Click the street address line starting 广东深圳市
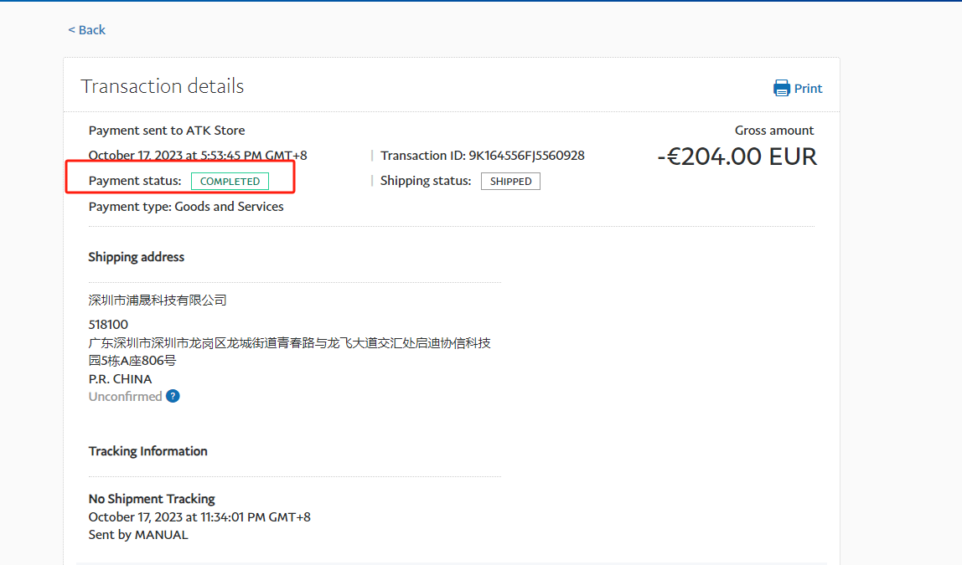This screenshot has height=565, width=962. click(x=290, y=343)
